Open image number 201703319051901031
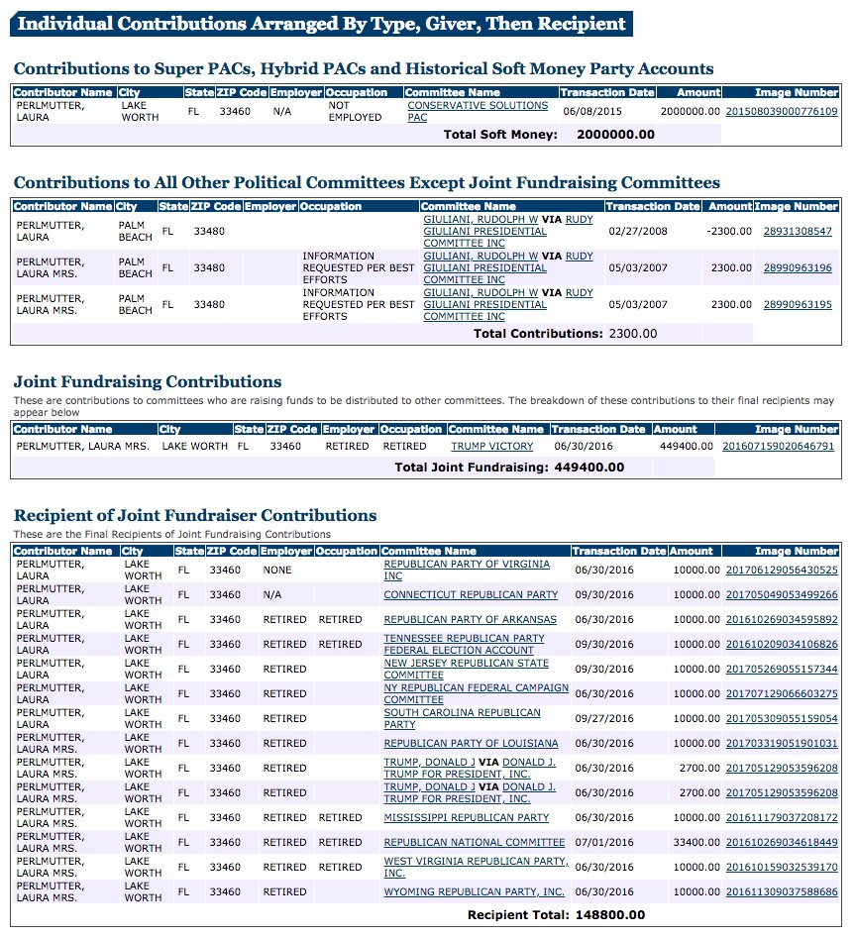This screenshot has width=856, height=938. click(782, 744)
